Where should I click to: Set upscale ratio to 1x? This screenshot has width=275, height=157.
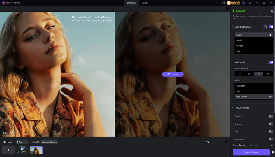point(240,74)
